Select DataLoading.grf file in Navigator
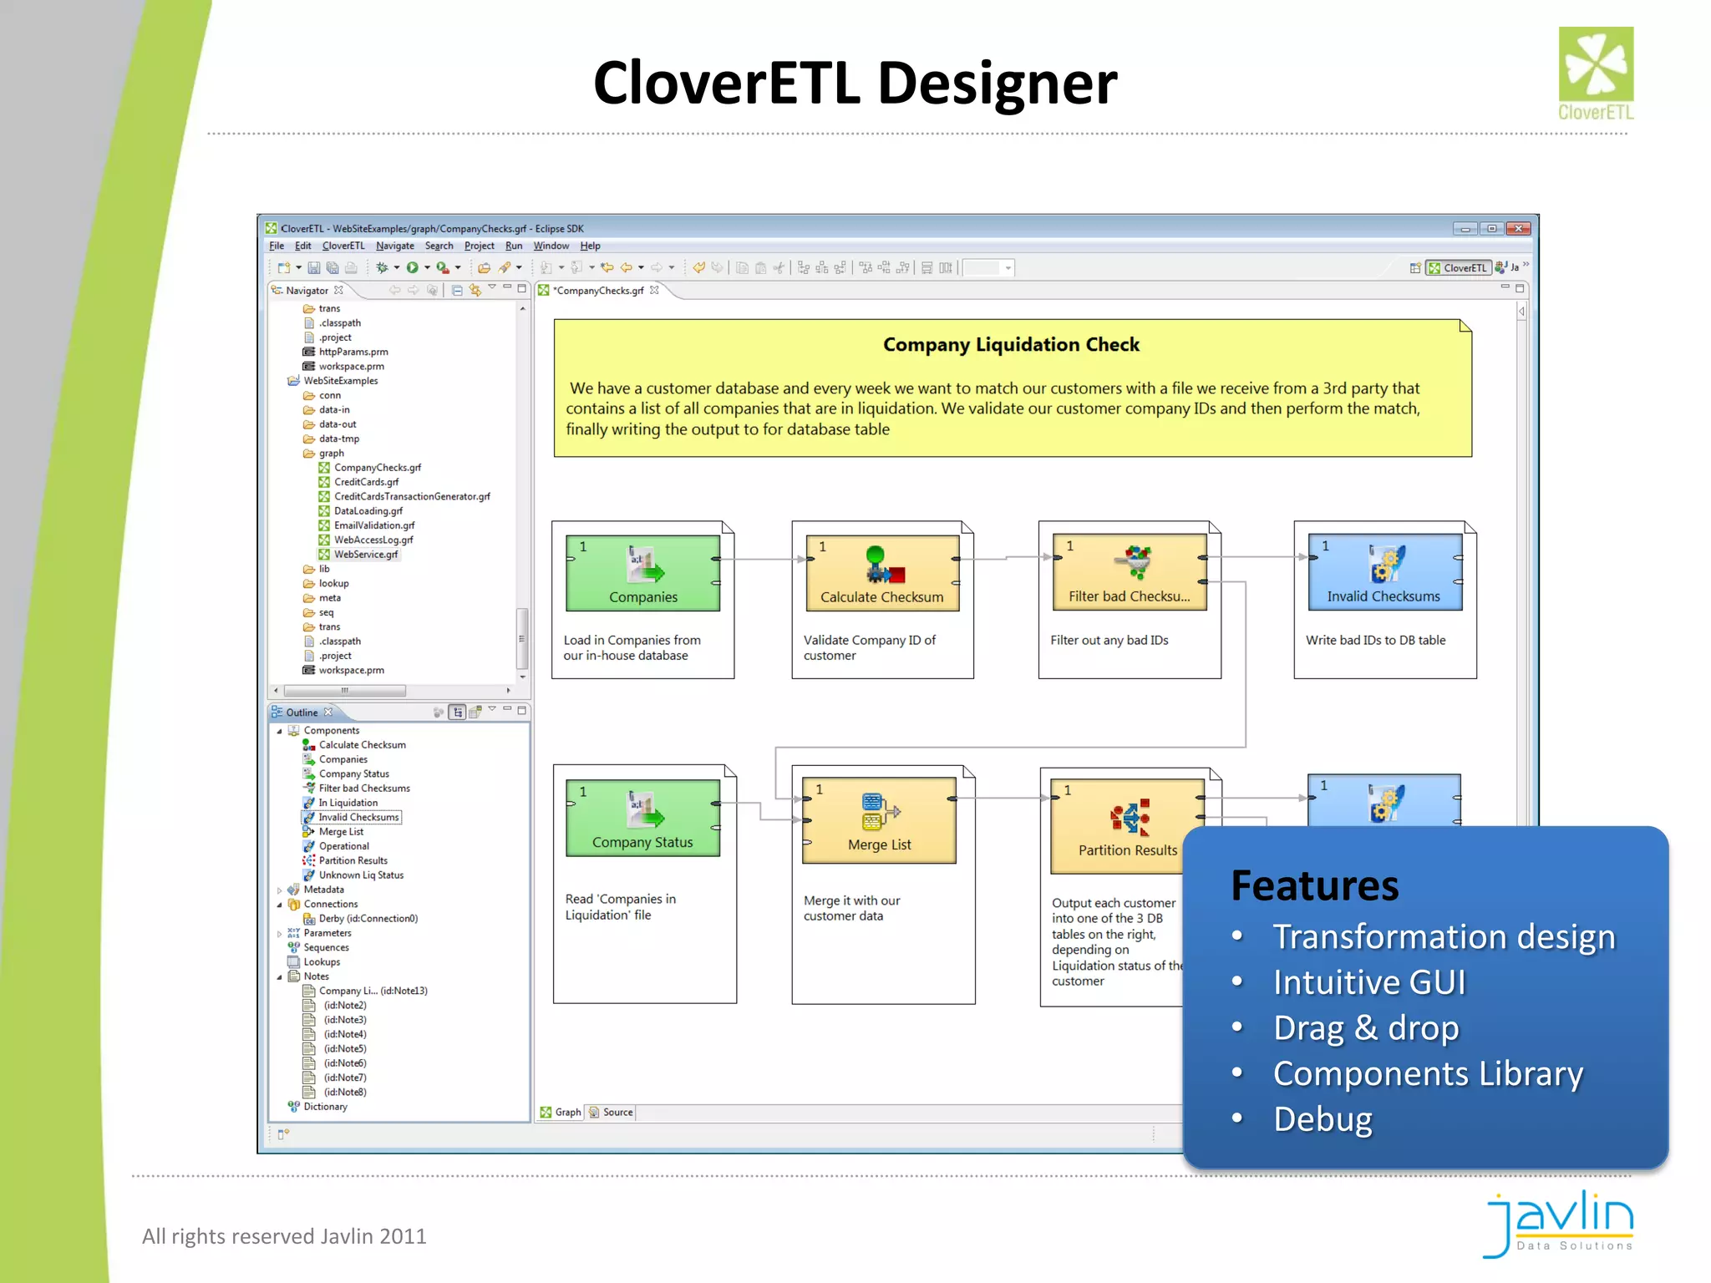 pos(368,511)
